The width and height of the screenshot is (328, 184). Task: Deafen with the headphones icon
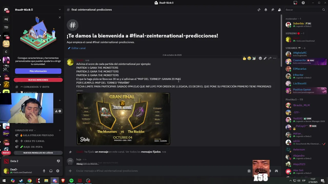(x=51, y=171)
